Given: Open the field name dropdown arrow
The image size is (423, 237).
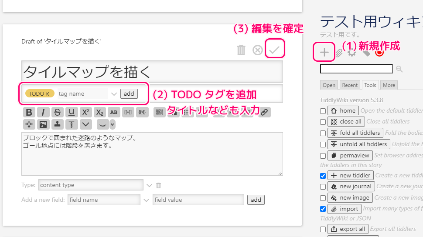Looking at the screenshot, I should pos(146,200).
